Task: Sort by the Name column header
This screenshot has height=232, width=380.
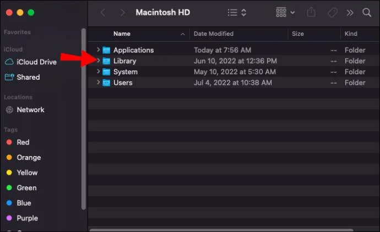Action: tap(122, 34)
